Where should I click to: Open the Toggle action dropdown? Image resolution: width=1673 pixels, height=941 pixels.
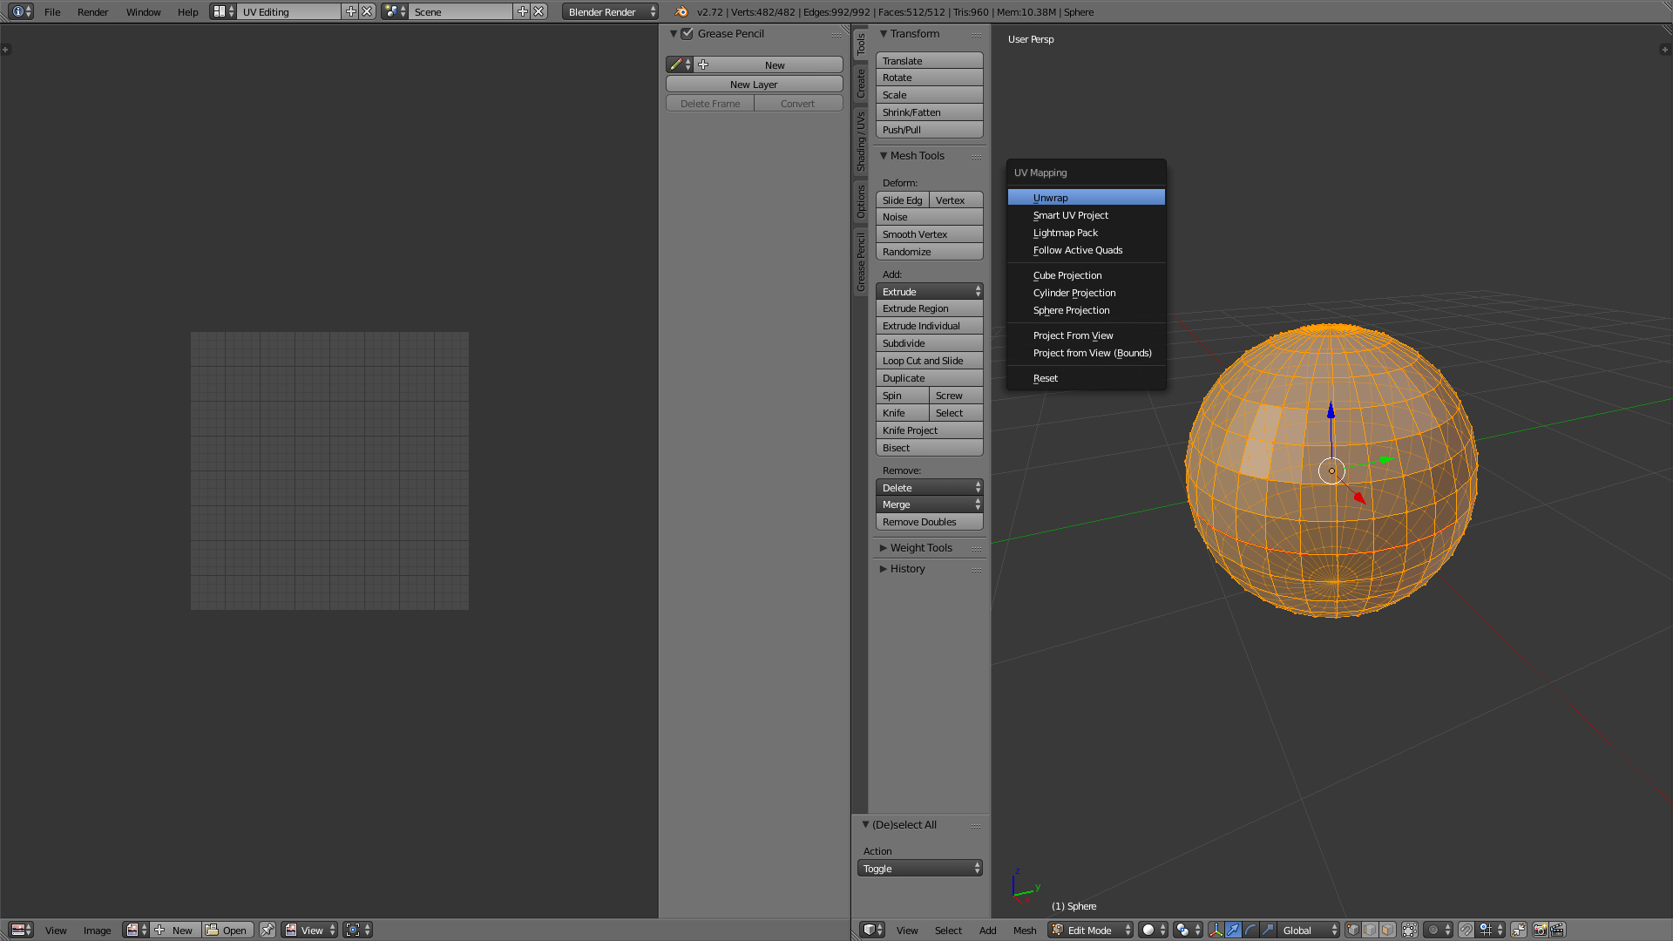pos(920,869)
